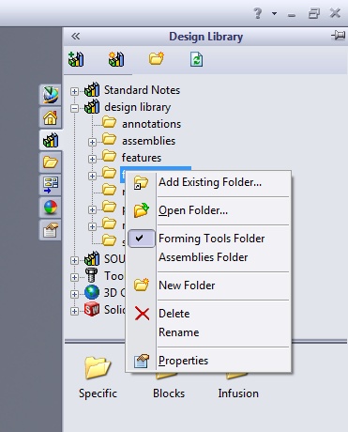The image size is (348, 432).
Task: Open the View Palette tab
Action: point(51,185)
